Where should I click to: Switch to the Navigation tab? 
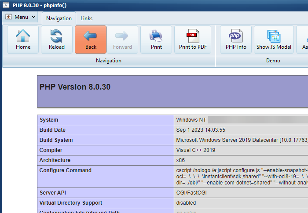tap(59, 18)
